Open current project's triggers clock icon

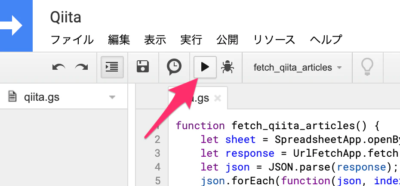(174, 67)
